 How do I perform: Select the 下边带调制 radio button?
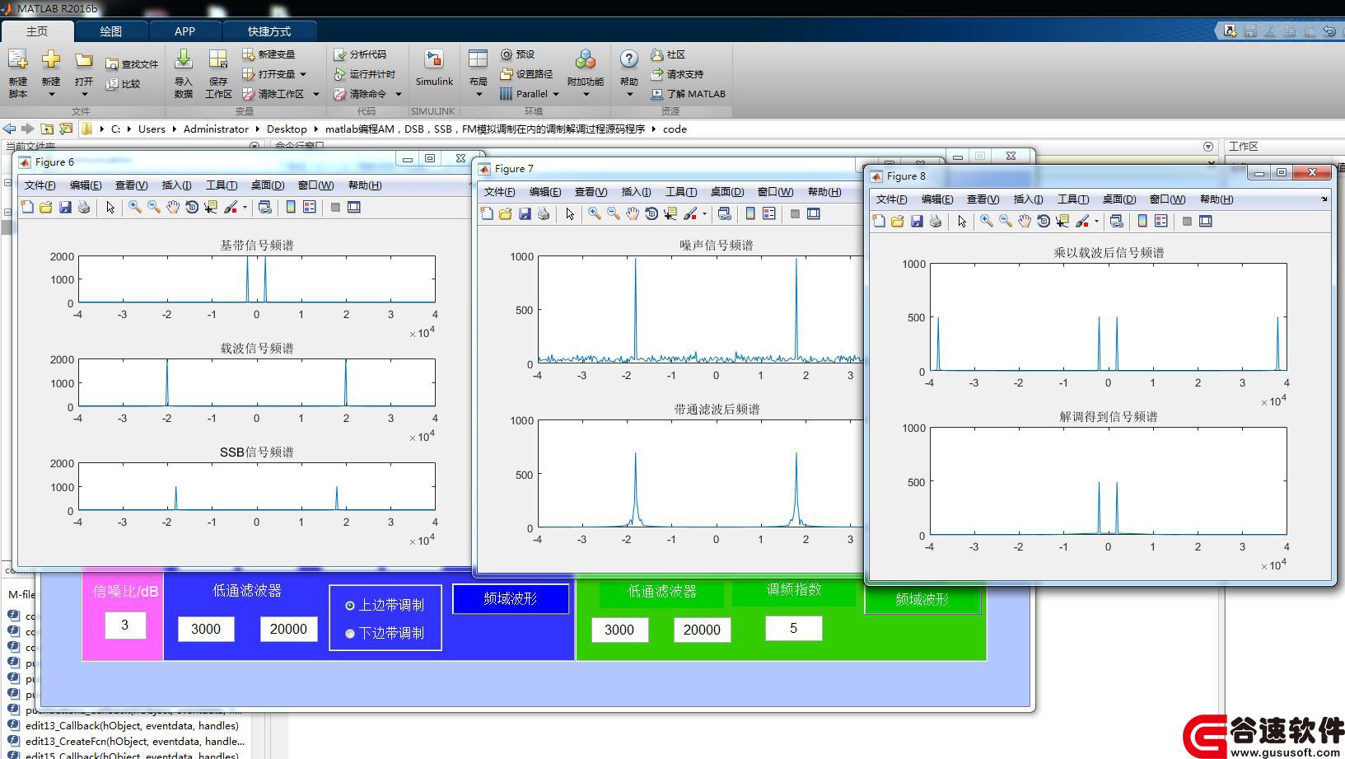pyautogui.click(x=350, y=634)
